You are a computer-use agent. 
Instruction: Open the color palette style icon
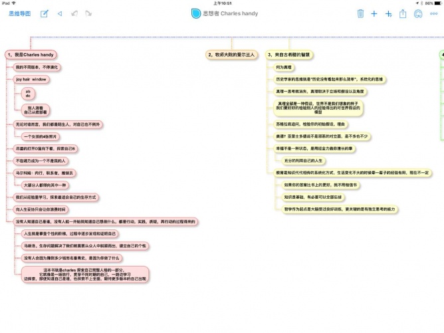tap(418, 13)
